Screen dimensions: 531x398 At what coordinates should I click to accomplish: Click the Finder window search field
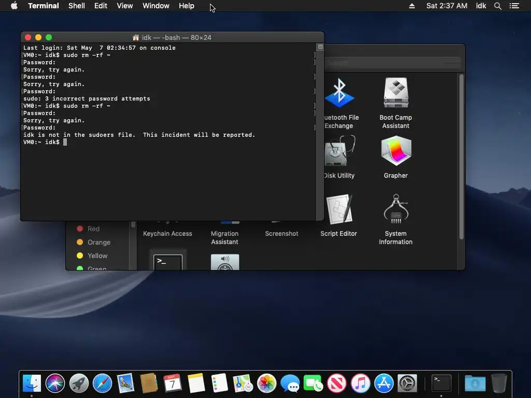(x=394, y=63)
